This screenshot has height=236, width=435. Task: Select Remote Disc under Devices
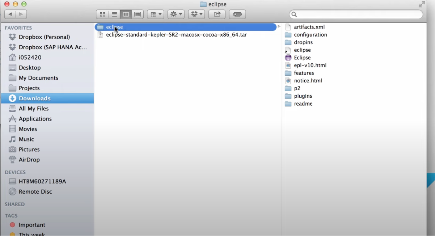pyautogui.click(x=35, y=192)
